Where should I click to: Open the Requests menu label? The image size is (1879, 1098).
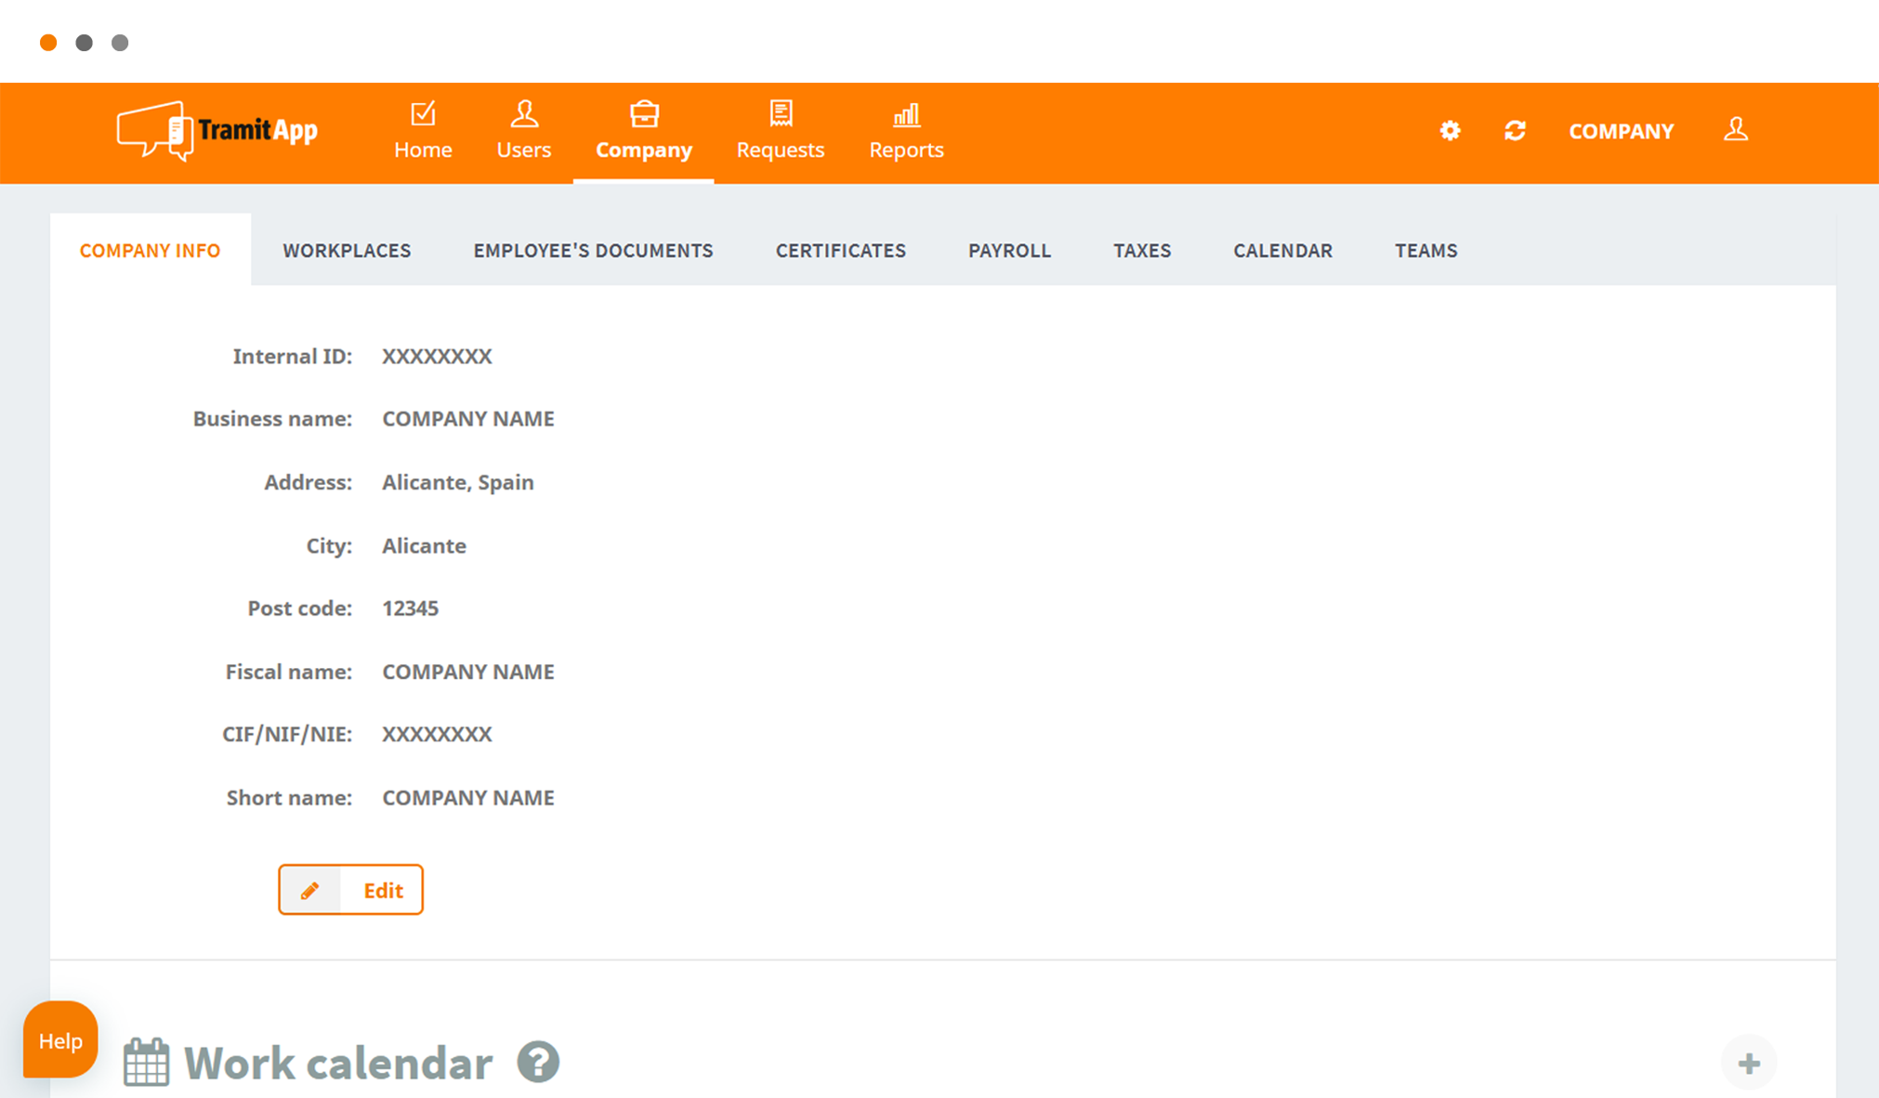pyautogui.click(x=781, y=150)
